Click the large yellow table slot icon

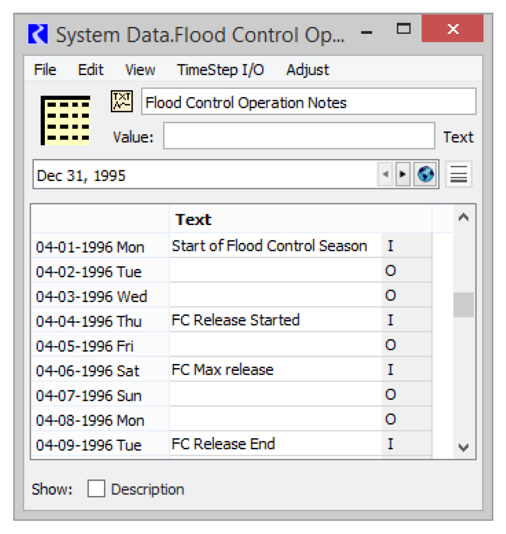65,120
